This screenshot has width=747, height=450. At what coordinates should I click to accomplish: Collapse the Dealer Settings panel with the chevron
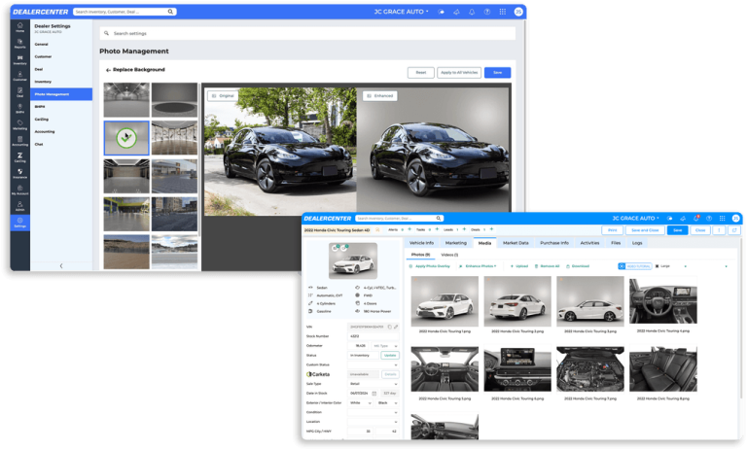tap(61, 265)
